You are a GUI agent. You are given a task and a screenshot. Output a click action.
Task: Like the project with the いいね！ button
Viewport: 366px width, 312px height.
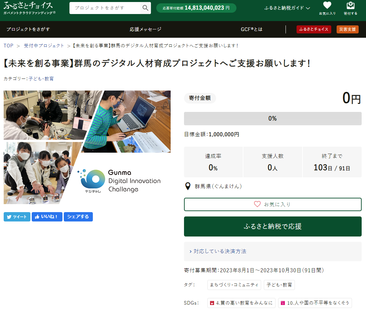click(x=47, y=217)
